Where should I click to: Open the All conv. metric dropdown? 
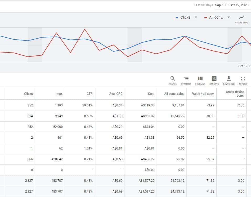point(228,17)
